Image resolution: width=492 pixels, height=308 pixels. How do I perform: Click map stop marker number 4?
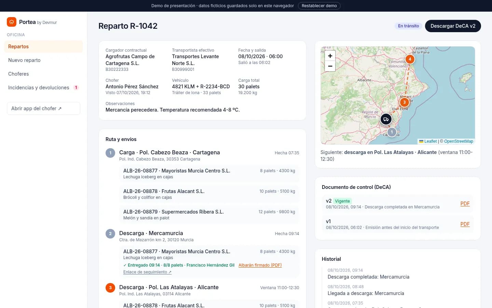[x=410, y=59]
